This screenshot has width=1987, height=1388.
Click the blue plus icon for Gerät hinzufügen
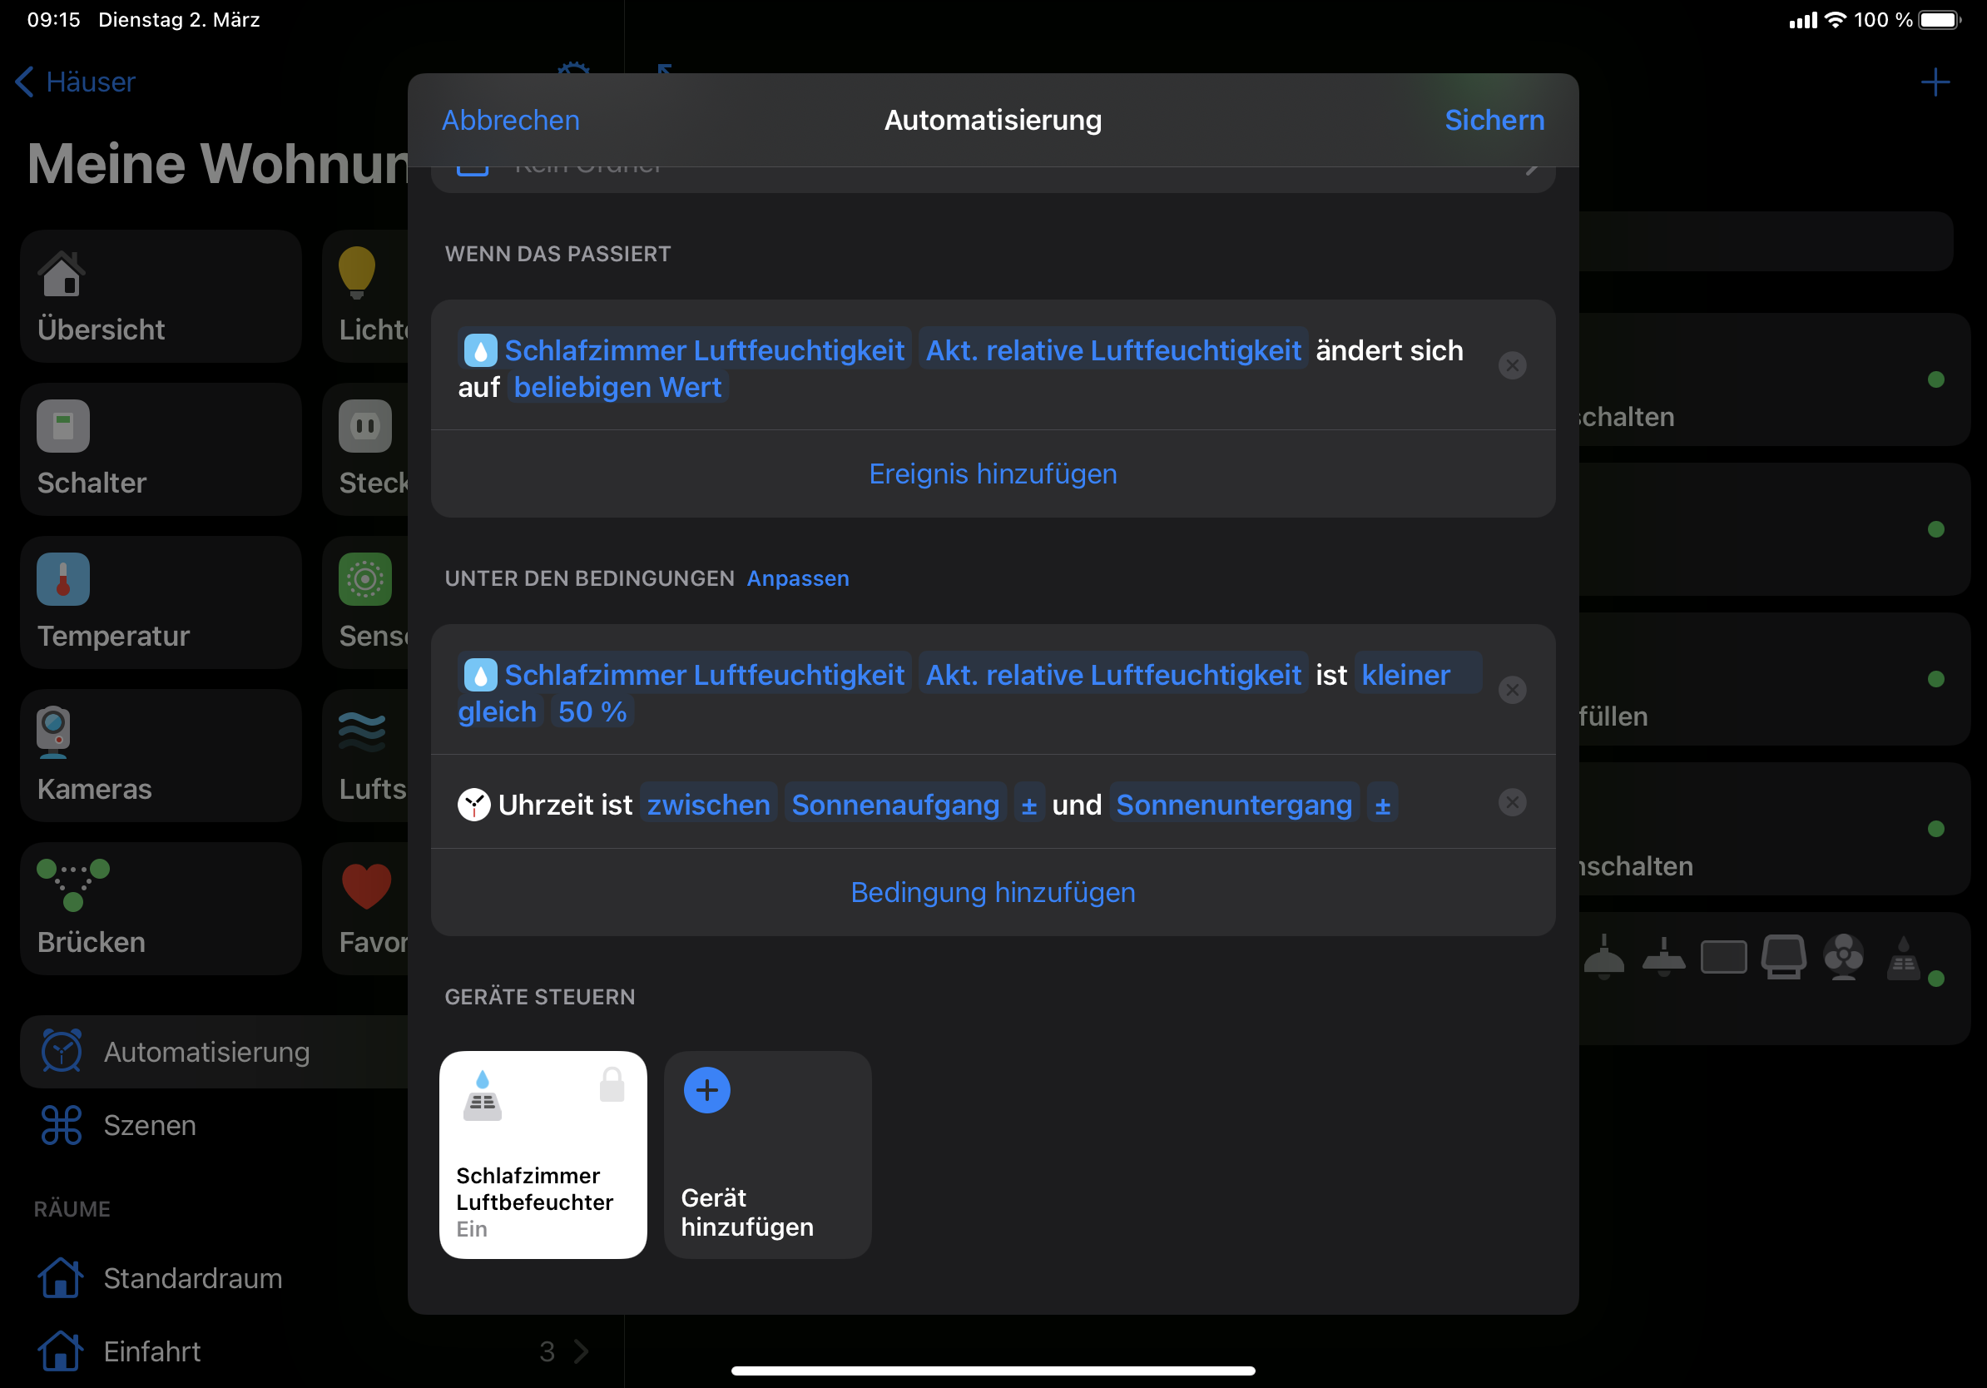[x=706, y=1089]
